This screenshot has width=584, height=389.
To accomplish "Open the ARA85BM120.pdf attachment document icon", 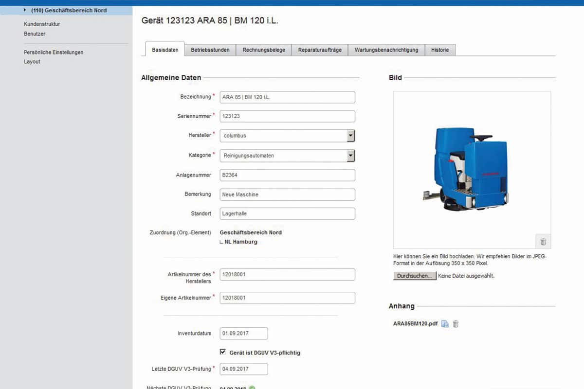I will pyautogui.click(x=445, y=324).
